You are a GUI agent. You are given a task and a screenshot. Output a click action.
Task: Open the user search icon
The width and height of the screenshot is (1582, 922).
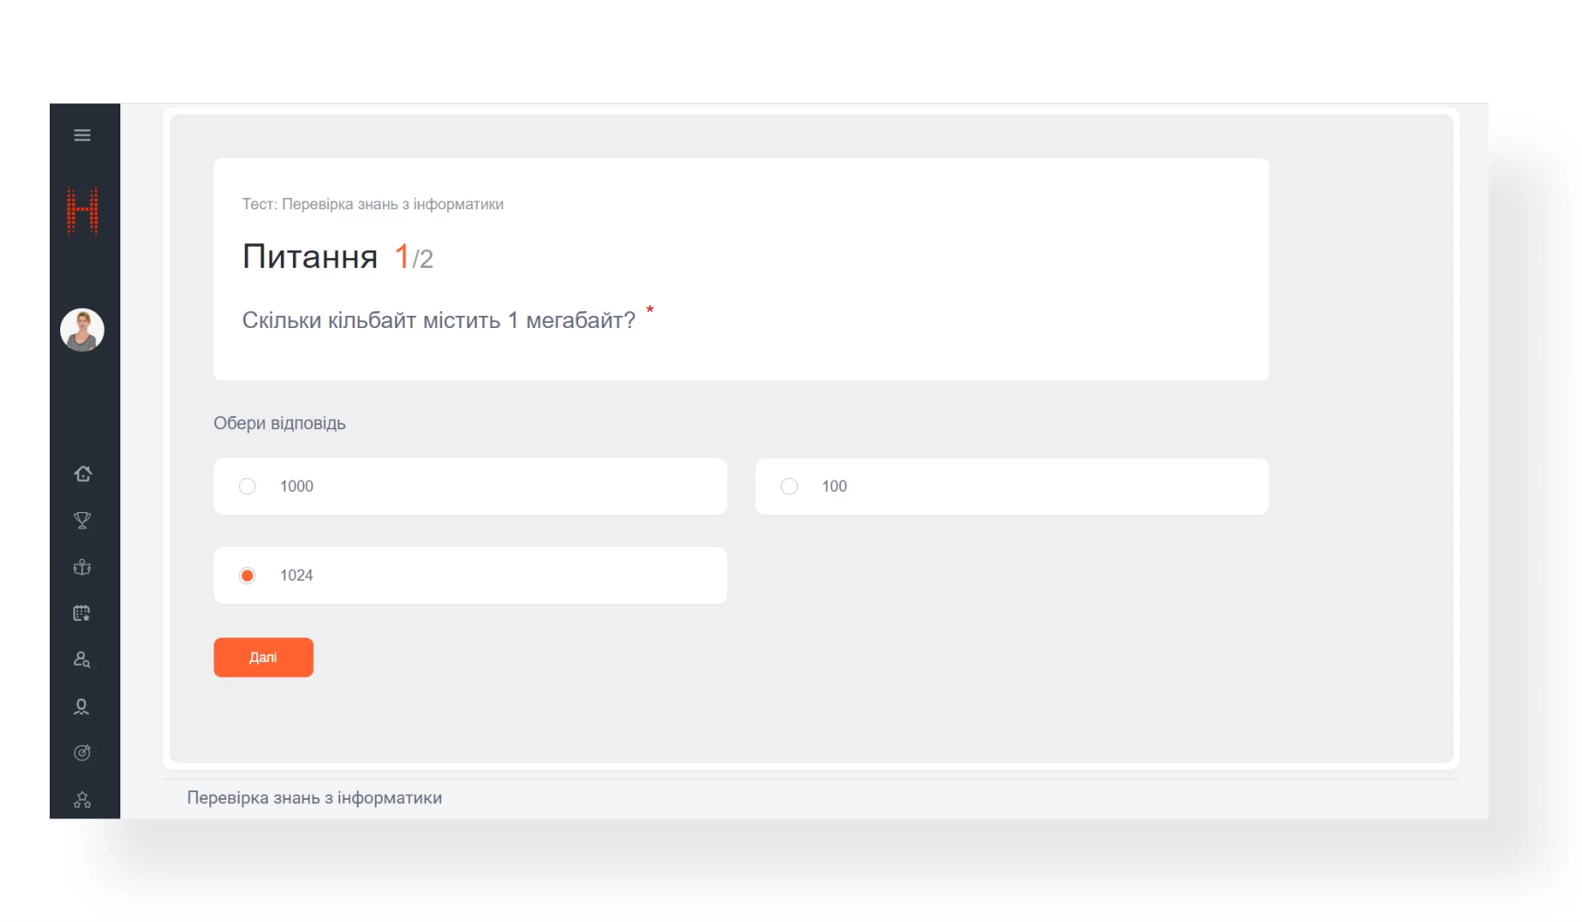pyautogui.click(x=83, y=659)
